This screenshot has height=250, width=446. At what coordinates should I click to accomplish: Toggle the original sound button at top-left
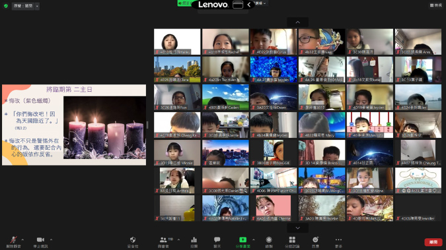point(23,6)
